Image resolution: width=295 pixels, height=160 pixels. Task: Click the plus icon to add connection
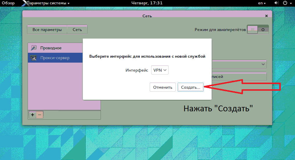click(x=33, y=115)
